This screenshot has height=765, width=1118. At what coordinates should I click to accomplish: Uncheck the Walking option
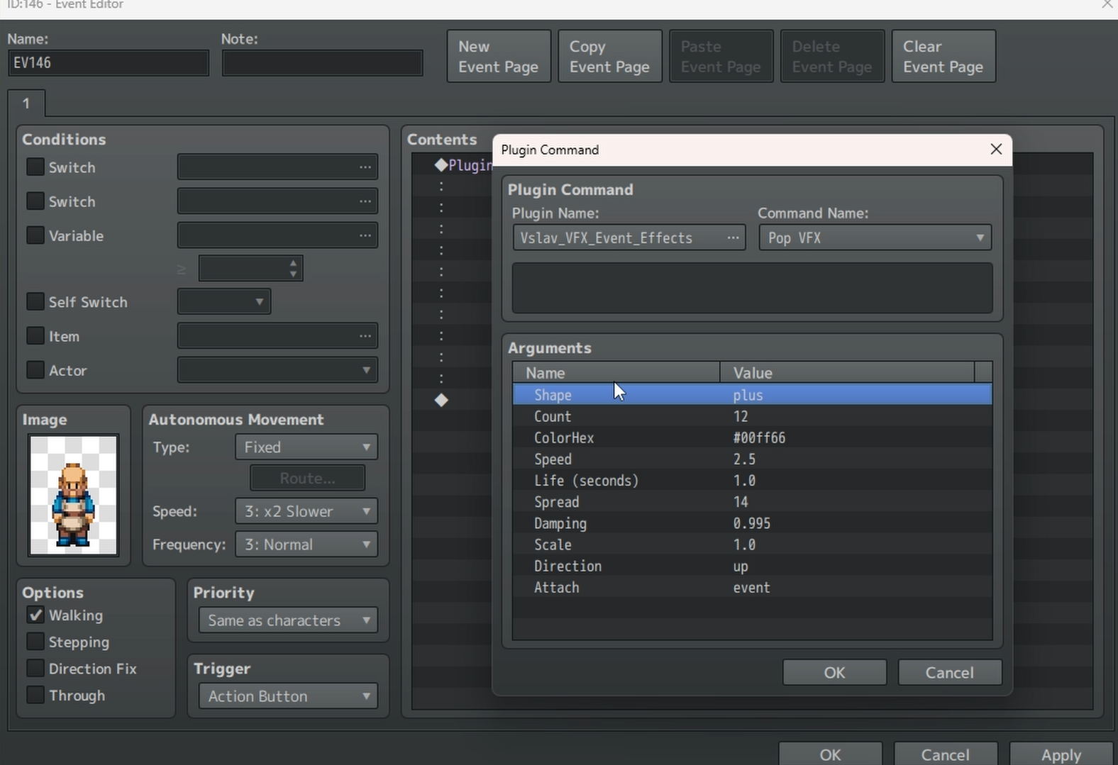click(x=35, y=615)
